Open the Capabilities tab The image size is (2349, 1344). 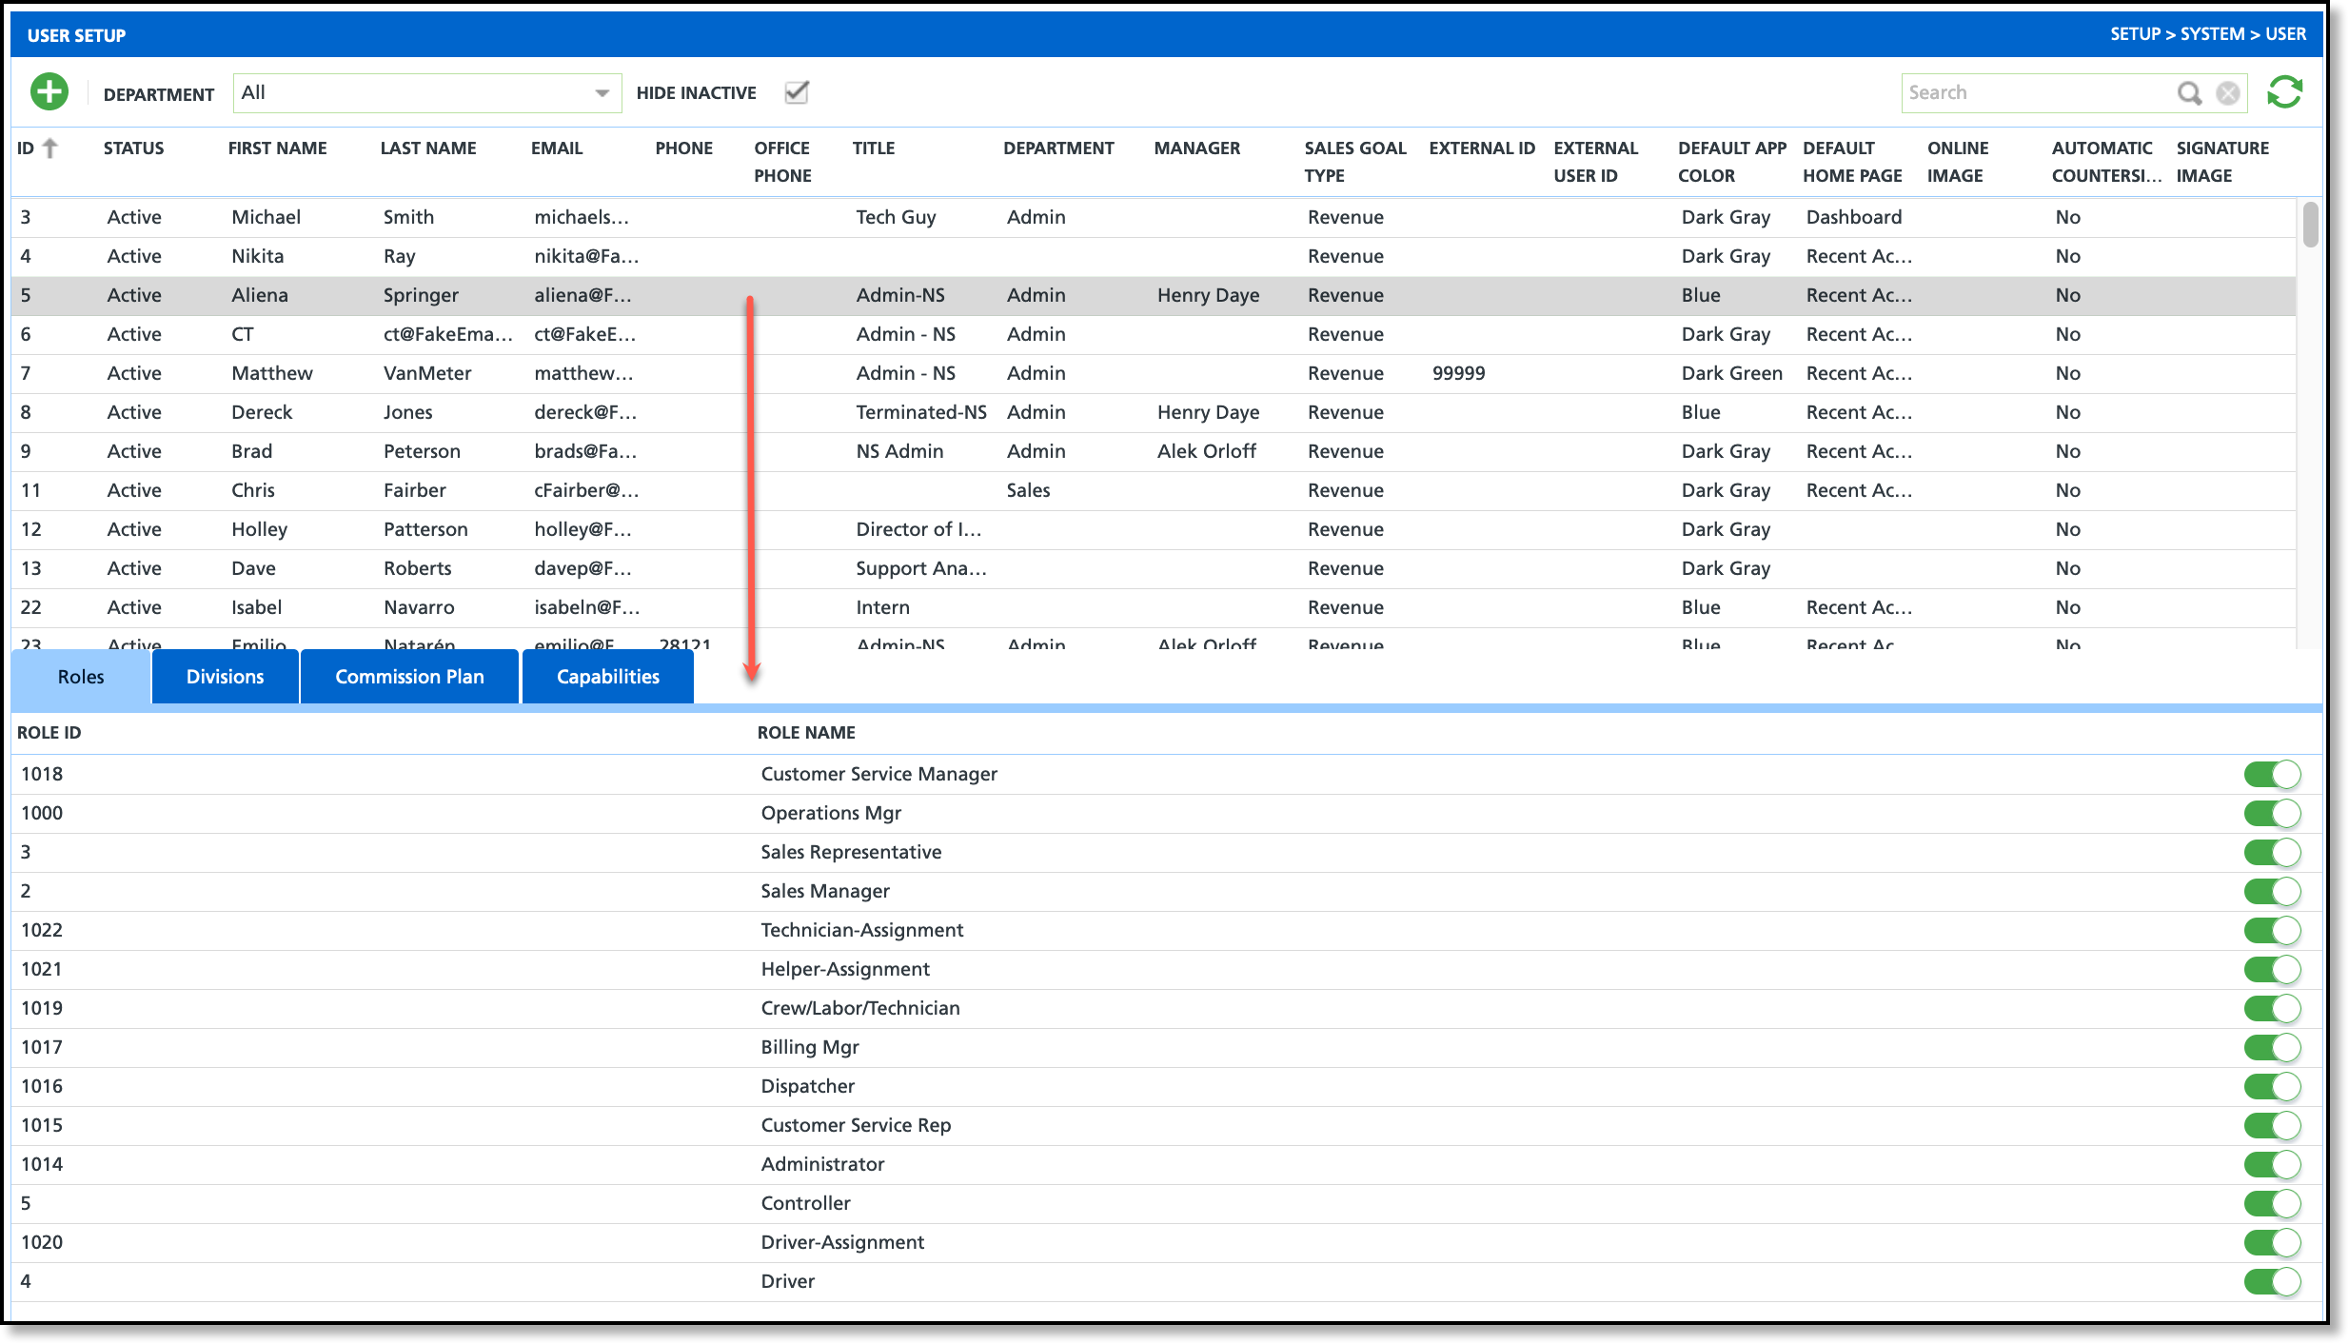point(607,677)
